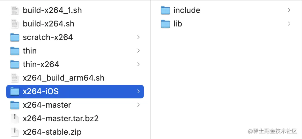This screenshot has width=302, height=139.
Task: Expand the scratch-x264 folder chevron
Action: tap(138, 37)
